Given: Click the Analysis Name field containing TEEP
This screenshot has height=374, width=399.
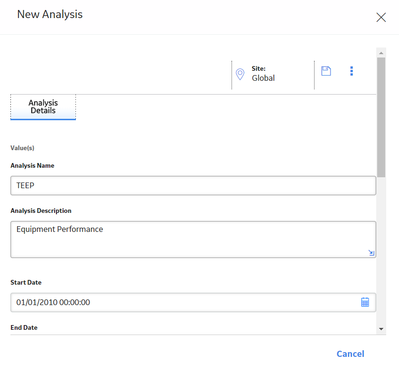Looking at the screenshot, I should coord(193,186).
